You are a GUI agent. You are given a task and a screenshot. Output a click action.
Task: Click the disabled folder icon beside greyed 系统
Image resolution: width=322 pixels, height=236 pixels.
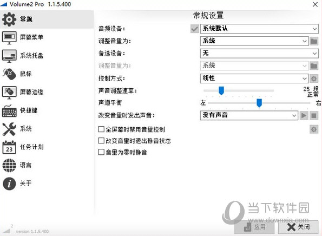tap(314, 65)
